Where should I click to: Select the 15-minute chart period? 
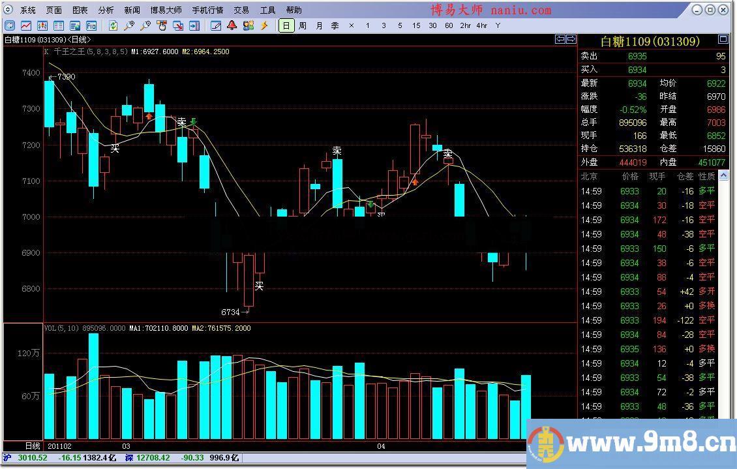(x=416, y=25)
